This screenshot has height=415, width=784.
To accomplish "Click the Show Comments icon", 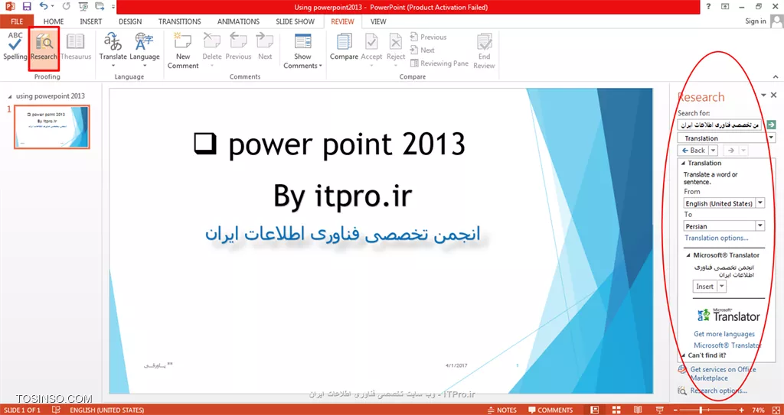I will click(x=303, y=41).
